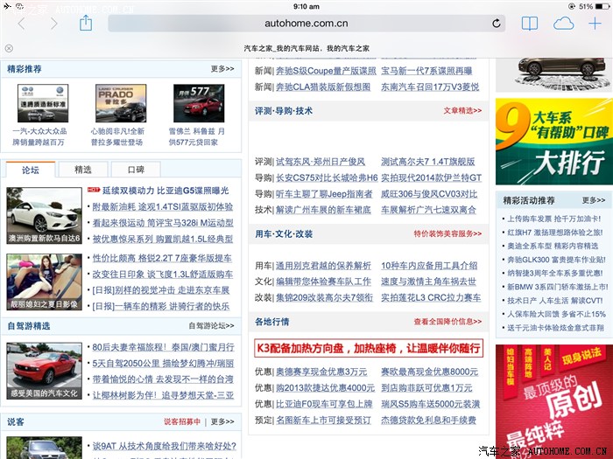The height and width of the screenshot is (459, 613).
Task: Tap the Safari forward arrow
Action: click(x=54, y=24)
